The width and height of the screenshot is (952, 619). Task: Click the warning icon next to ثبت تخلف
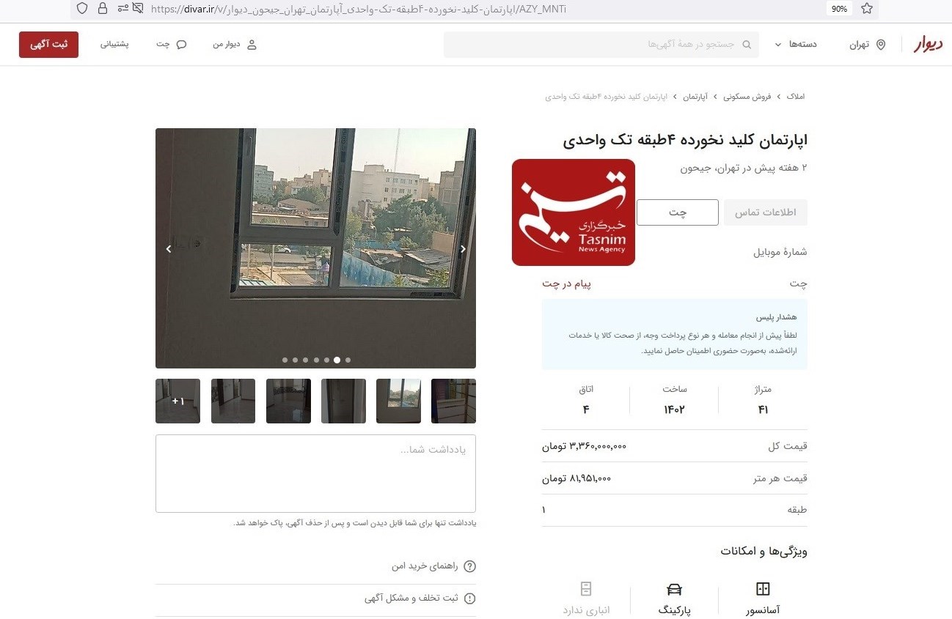(470, 598)
